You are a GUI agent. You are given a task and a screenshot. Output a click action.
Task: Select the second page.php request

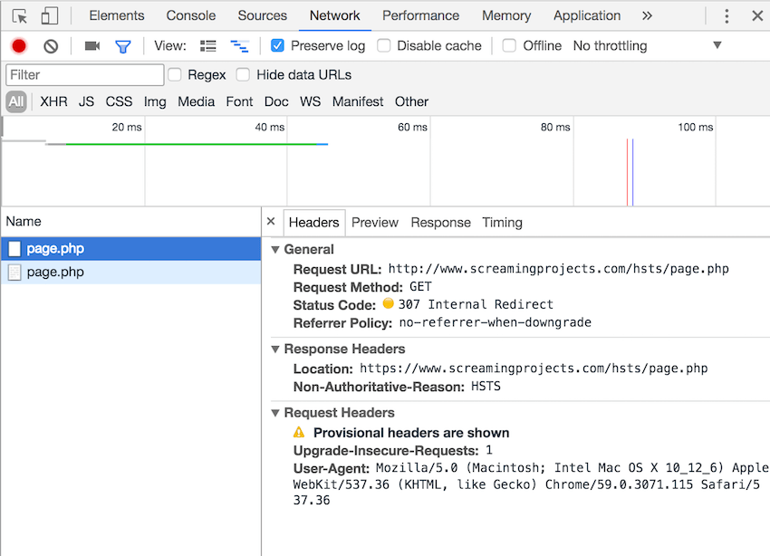pyautogui.click(x=130, y=273)
